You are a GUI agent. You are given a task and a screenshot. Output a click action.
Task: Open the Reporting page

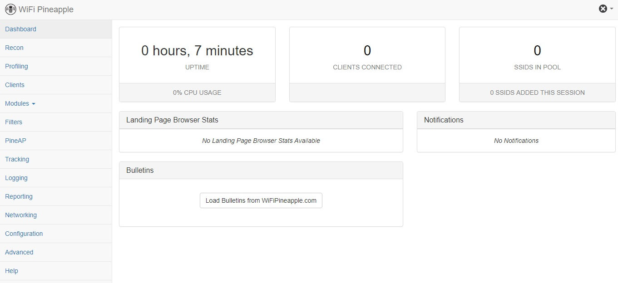tap(56, 196)
